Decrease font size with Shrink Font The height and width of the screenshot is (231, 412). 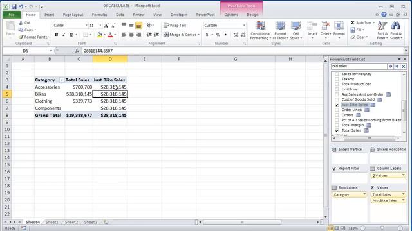tap(113, 26)
